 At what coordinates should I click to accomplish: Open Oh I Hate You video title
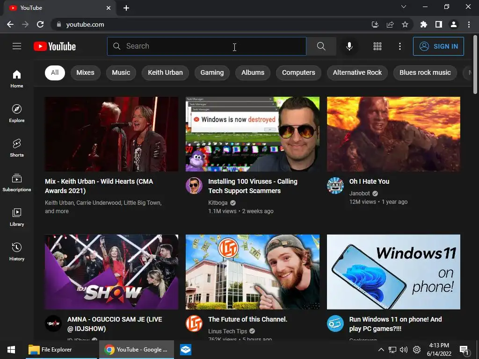370,181
